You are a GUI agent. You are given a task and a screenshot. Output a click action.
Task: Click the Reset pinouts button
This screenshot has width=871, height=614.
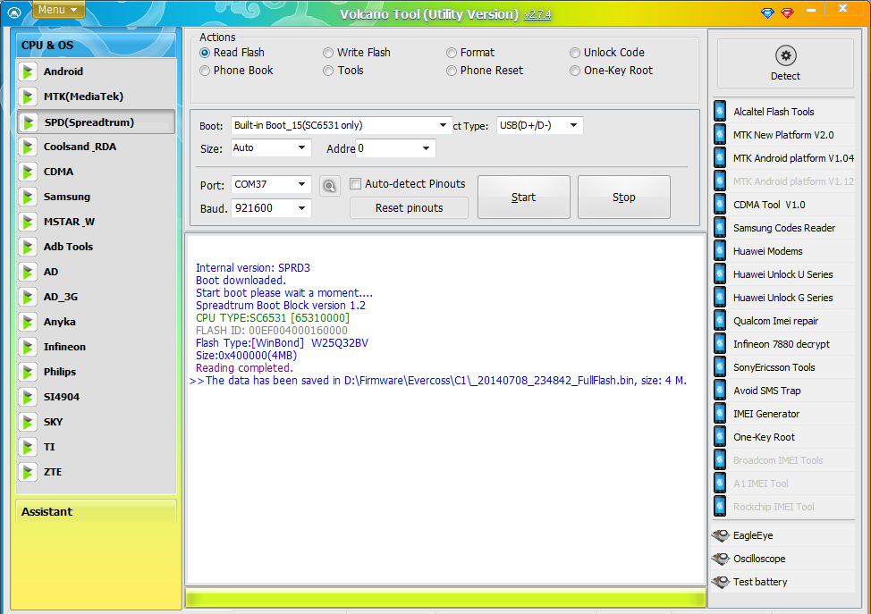(409, 208)
